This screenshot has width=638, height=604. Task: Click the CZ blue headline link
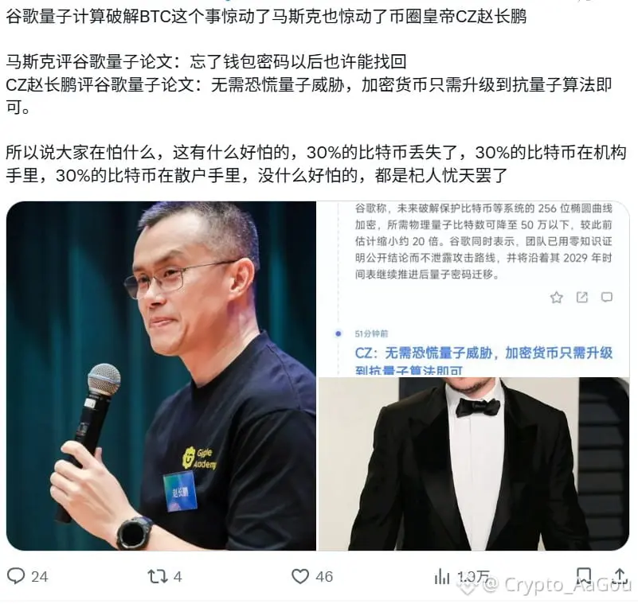[483, 360]
